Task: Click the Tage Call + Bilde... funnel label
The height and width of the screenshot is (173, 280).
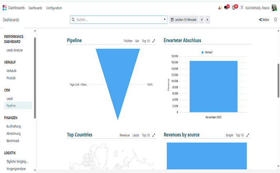Action: (x=79, y=85)
